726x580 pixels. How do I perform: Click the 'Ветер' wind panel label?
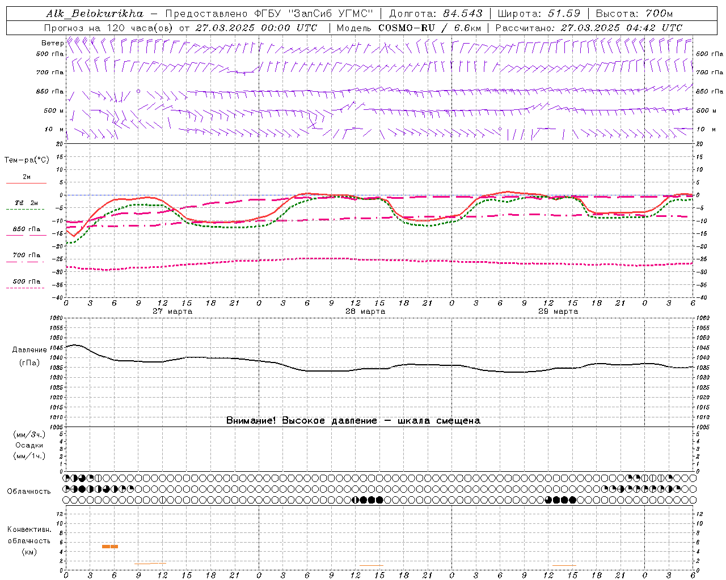pyautogui.click(x=52, y=43)
